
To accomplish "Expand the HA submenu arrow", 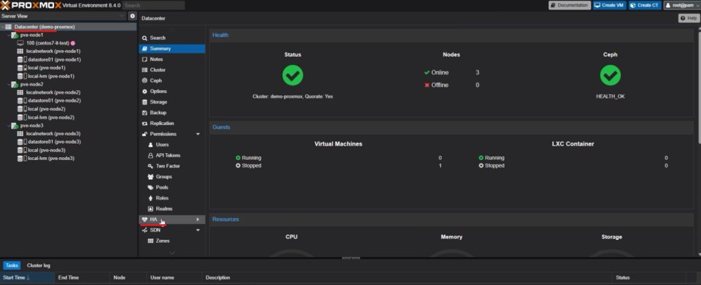I will pos(198,219).
